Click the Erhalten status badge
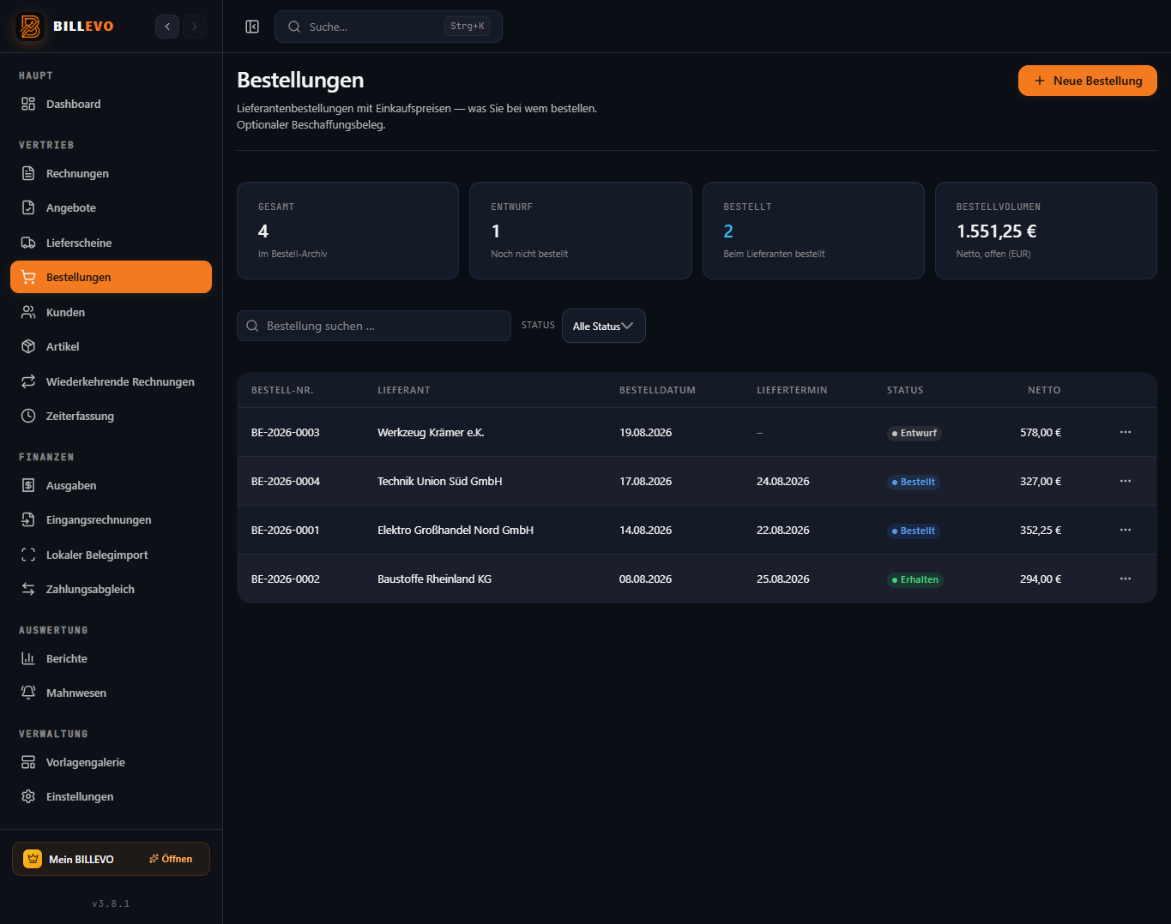The width and height of the screenshot is (1171, 924). (915, 579)
